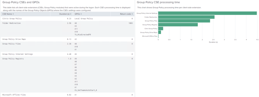The height and width of the screenshot is (97, 259).
Task: Click the Folder Redirection bar in chart
Action: pyautogui.click(x=186, y=17)
